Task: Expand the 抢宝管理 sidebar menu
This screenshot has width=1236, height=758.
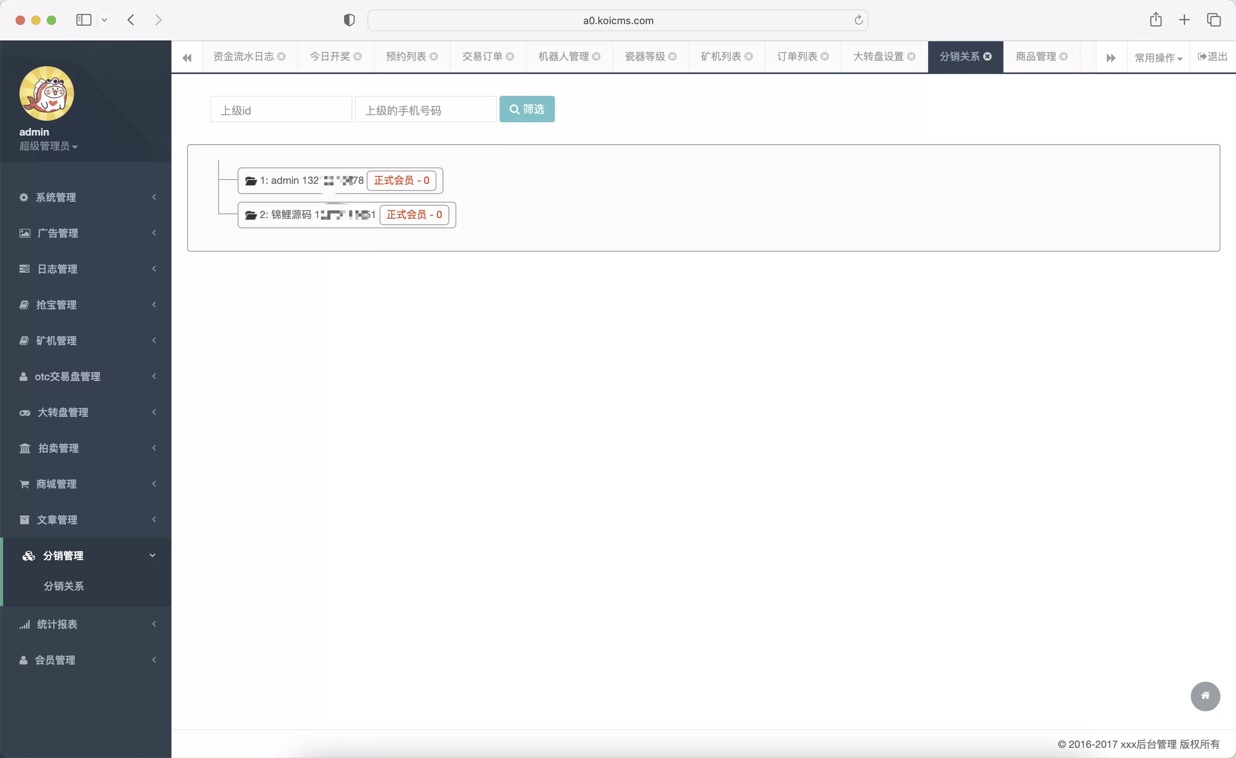Action: coord(86,305)
